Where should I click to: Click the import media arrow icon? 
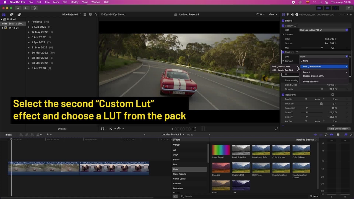pyautogui.click(x=18, y=8)
